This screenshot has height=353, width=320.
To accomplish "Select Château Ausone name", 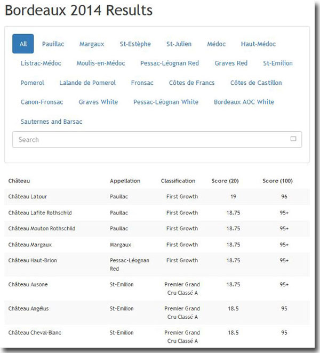I will click(x=28, y=285).
